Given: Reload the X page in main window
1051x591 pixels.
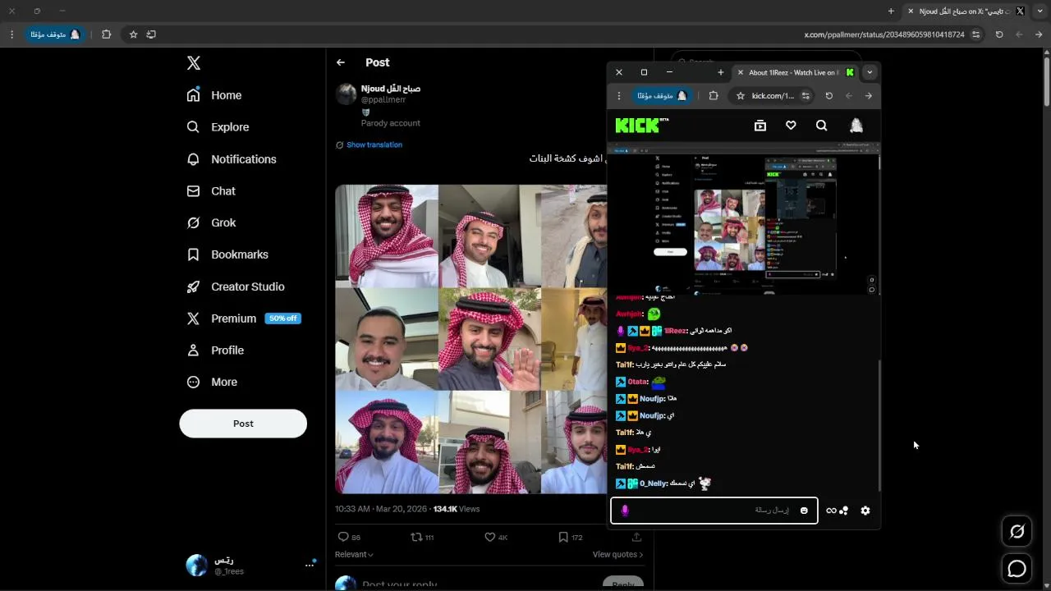Looking at the screenshot, I should (999, 34).
